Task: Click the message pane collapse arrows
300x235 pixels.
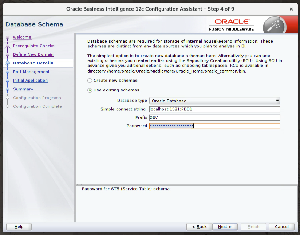Action: pos(79,185)
